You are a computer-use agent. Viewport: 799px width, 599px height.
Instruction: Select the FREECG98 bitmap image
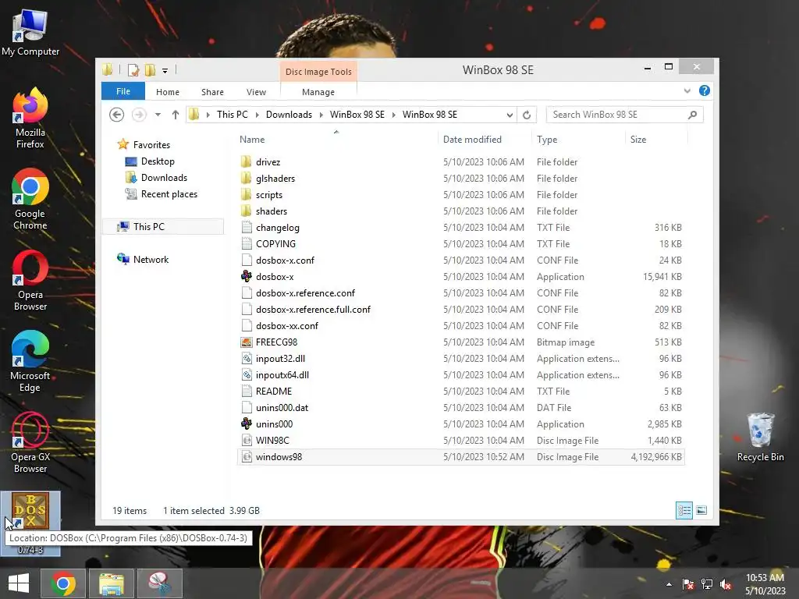tap(461, 342)
